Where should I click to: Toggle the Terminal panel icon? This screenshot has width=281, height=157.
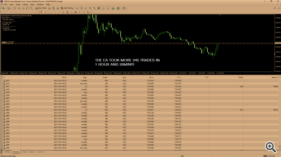tap(27, 8)
